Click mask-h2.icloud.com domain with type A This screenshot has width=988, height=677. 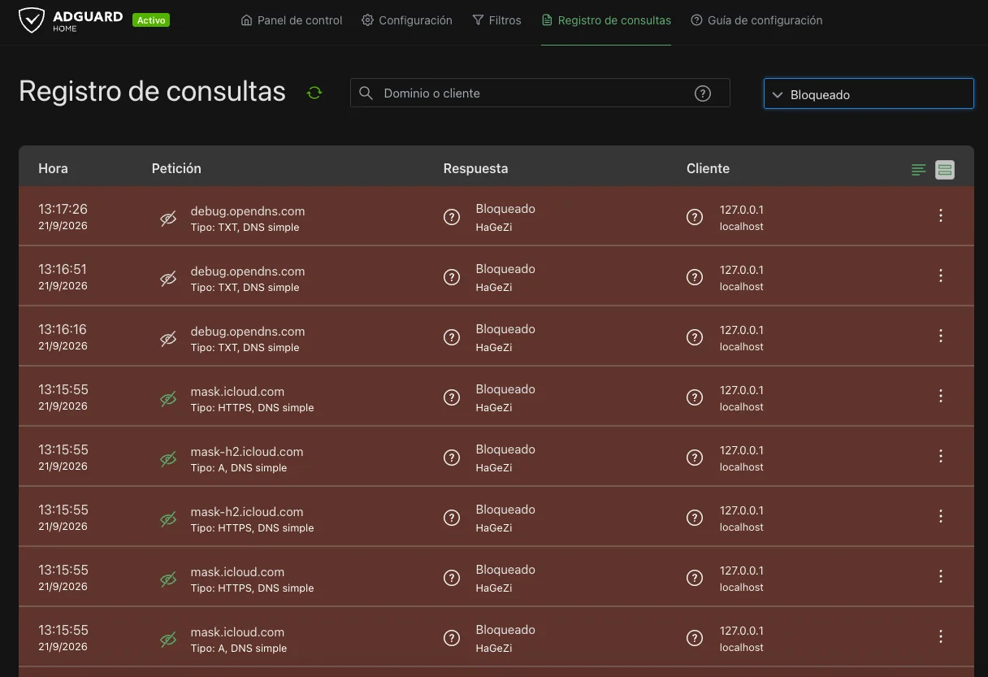point(247,451)
